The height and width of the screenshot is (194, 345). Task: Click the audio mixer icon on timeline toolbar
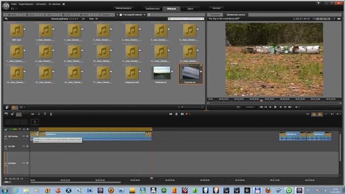32,114
